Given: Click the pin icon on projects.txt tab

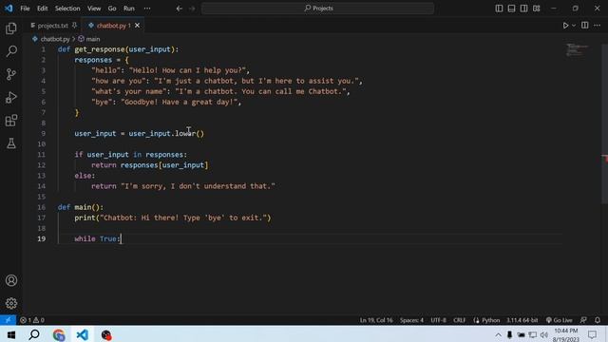Looking at the screenshot, I should tap(74, 26).
